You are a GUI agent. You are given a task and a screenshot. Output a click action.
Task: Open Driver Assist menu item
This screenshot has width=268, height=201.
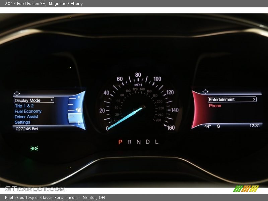(26, 117)
